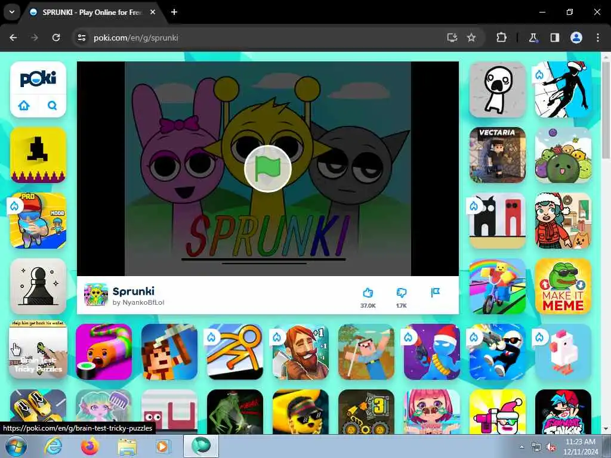Image resolution: width=611 pixels, height=458 pixels.
Task: Launch Internet Explorer from taskbar
Action: (53, 446)
